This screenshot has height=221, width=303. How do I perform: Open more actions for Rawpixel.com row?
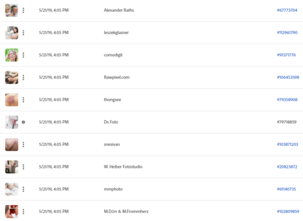click(x=24, y=77)
